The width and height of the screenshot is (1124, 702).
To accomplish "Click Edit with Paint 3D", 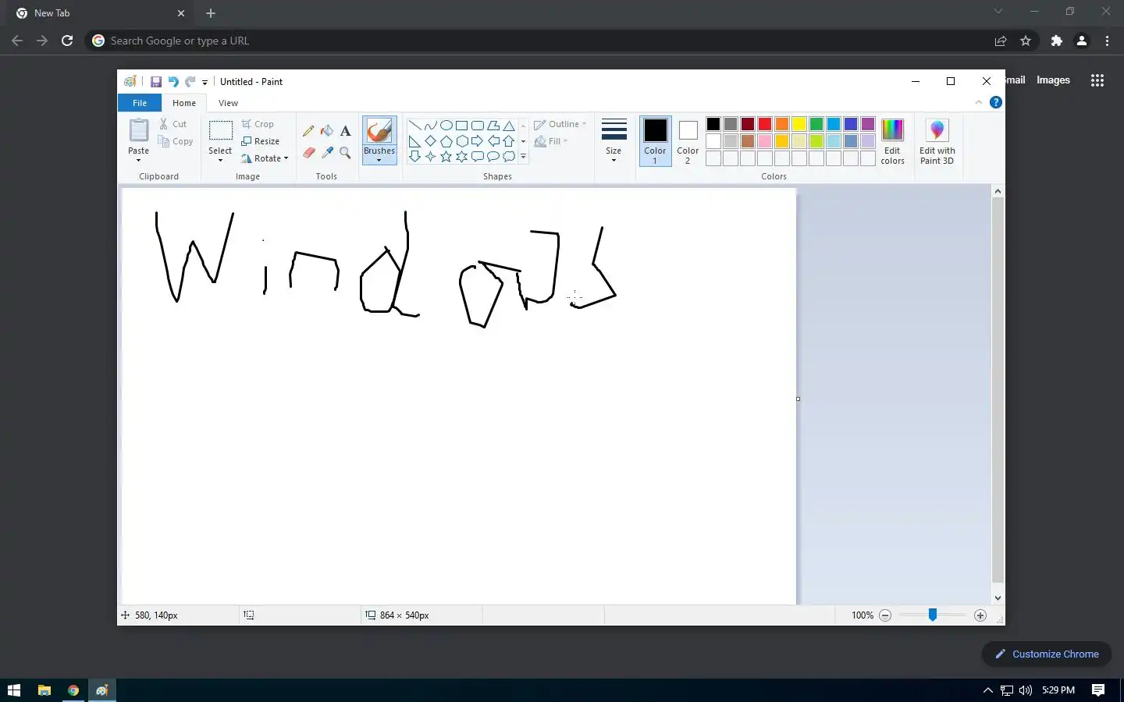I will pyautogui.click(x=937, y=141).
